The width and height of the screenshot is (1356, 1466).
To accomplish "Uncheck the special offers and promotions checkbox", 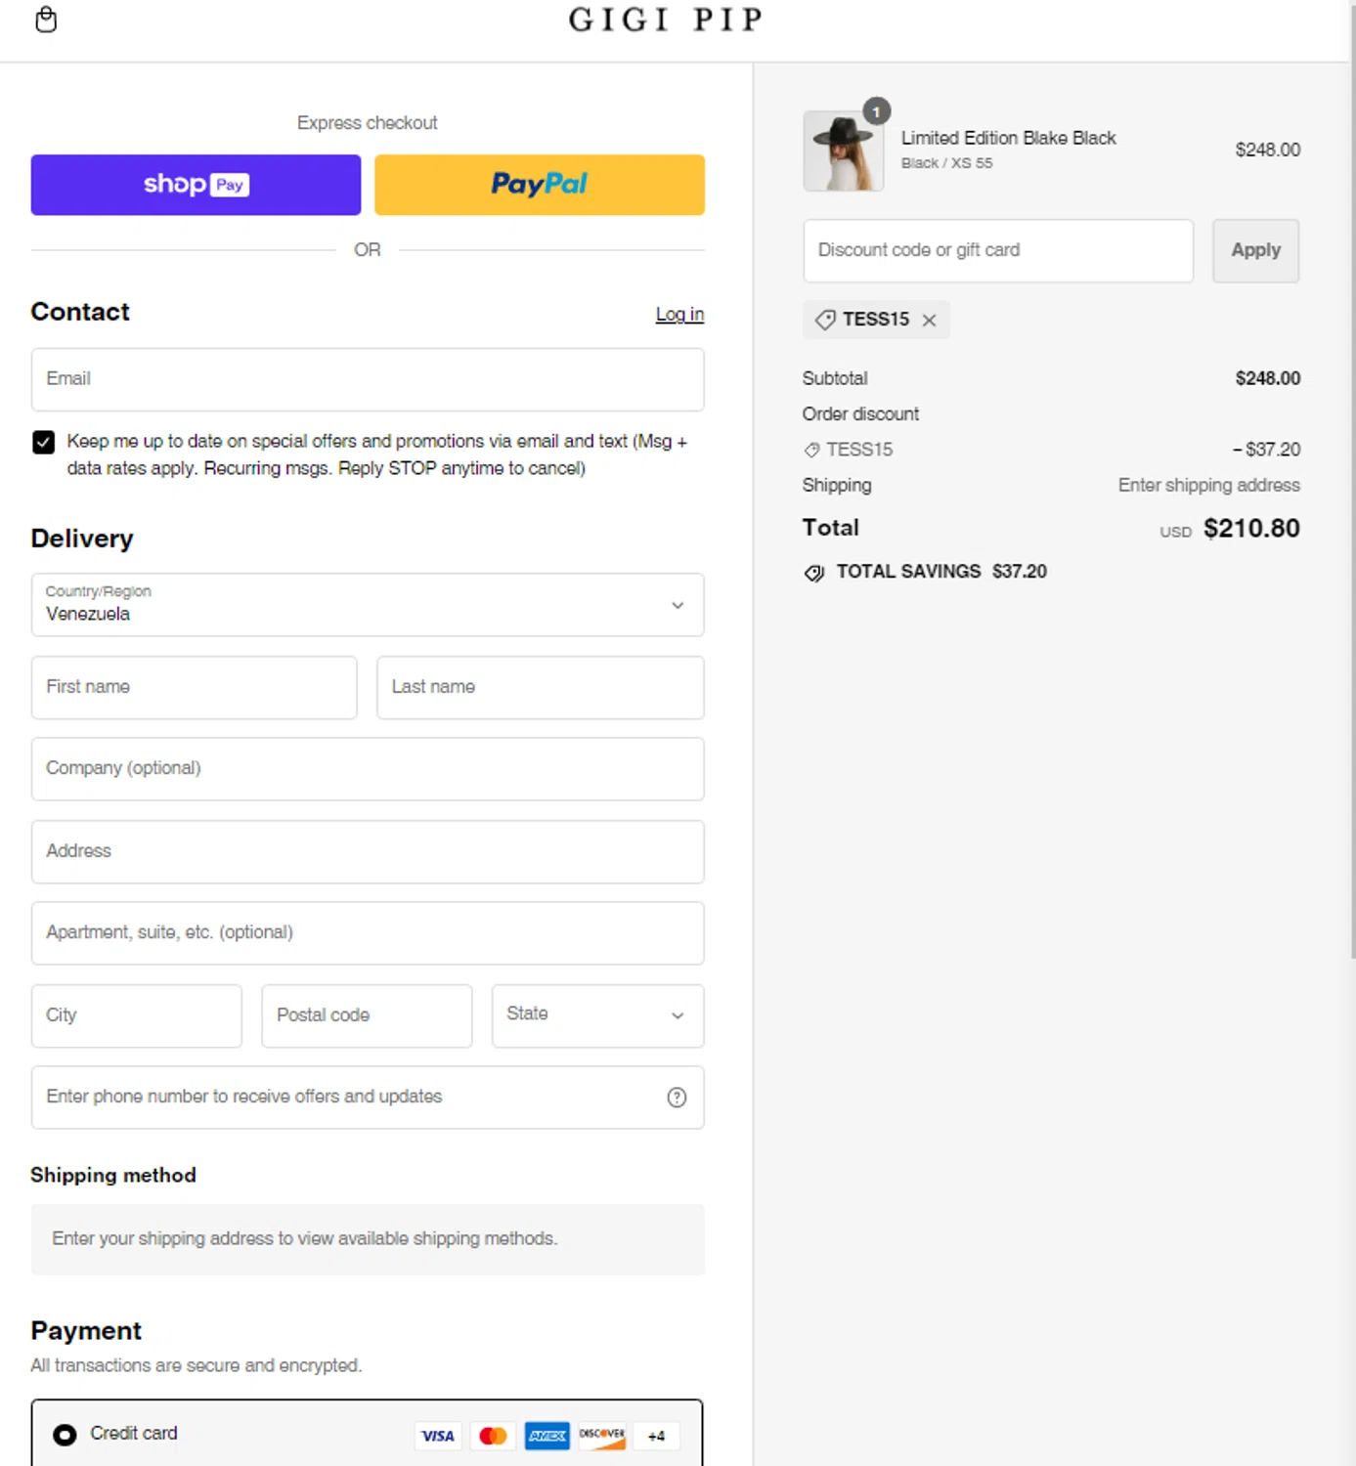I will coord(44,443).
